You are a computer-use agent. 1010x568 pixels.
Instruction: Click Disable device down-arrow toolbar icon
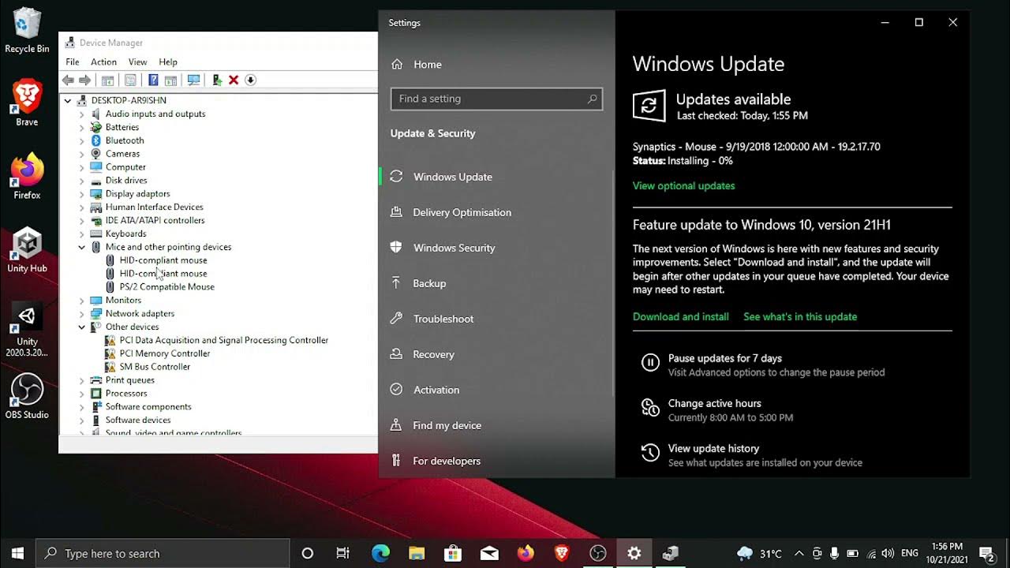click(x=250, y=80)
